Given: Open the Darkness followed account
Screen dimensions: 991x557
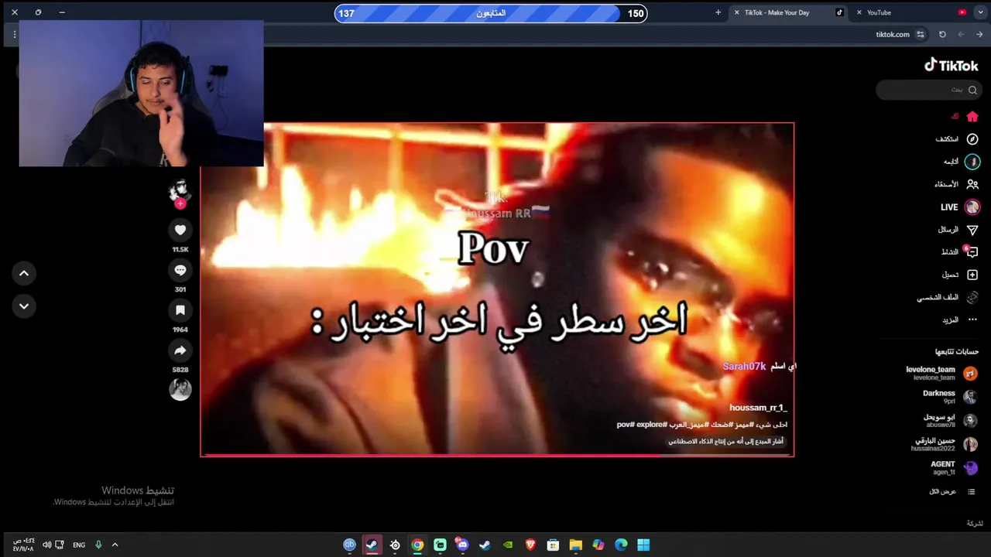Looking at the screenshot, I should 950,397.
